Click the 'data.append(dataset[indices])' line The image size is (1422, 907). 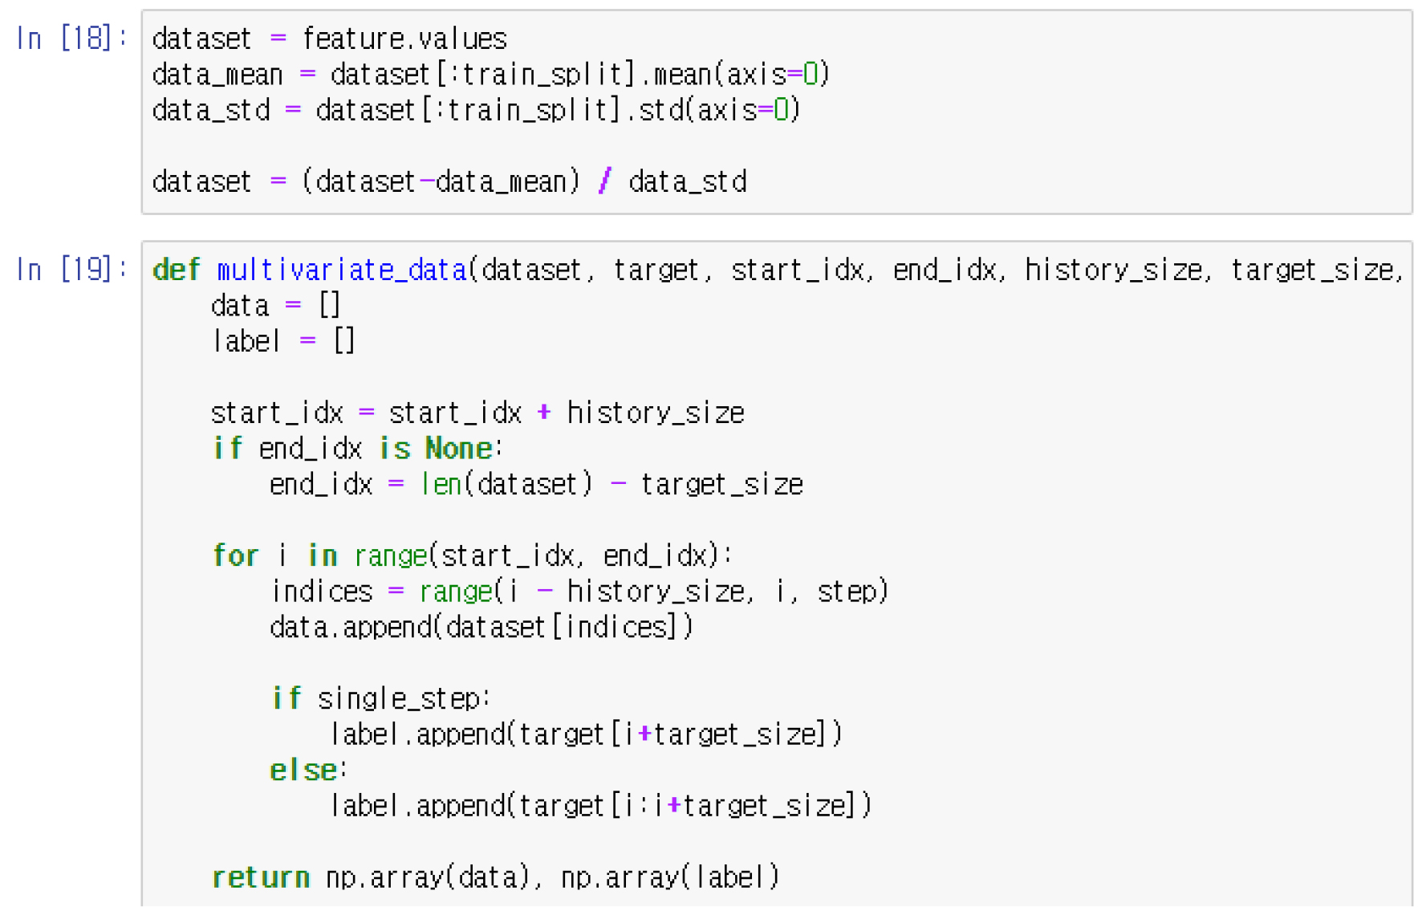tap(481, 627)
